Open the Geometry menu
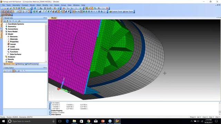 click(x=16, y=5)
